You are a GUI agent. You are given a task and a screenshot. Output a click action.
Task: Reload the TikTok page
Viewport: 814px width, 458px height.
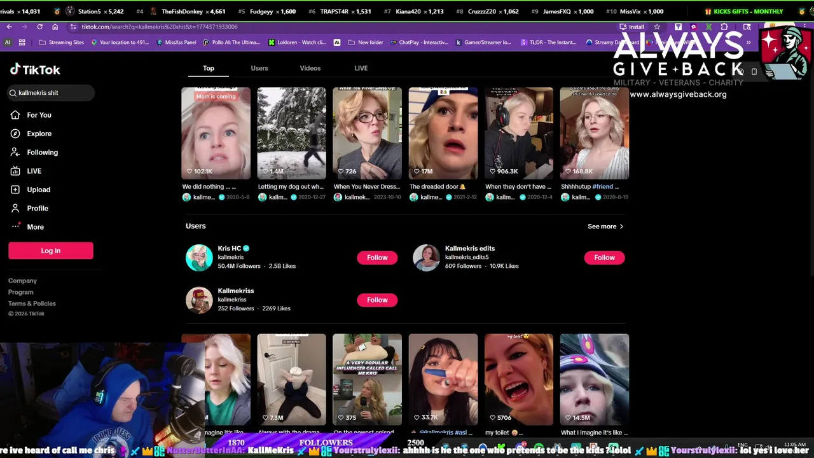tap(39, 27)
